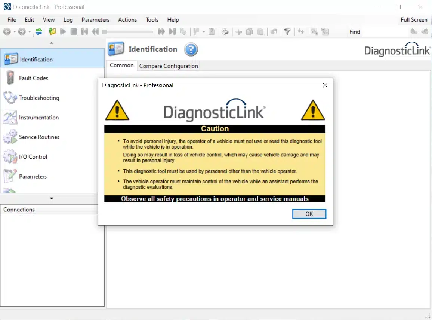This screenshot has width=432, height=320.
Task: Click the Open log file folder icon
Action: [x=52, y=32]
